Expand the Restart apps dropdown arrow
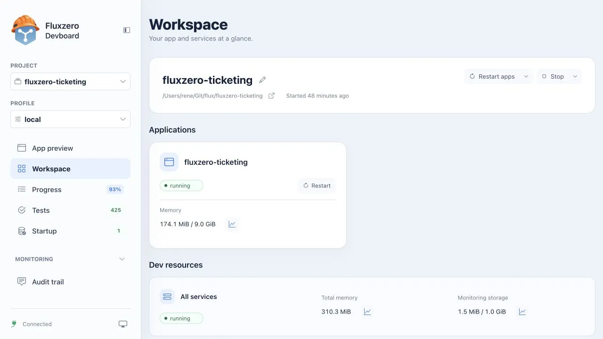This screenshot has height=339, width=603. coord(526,76)
